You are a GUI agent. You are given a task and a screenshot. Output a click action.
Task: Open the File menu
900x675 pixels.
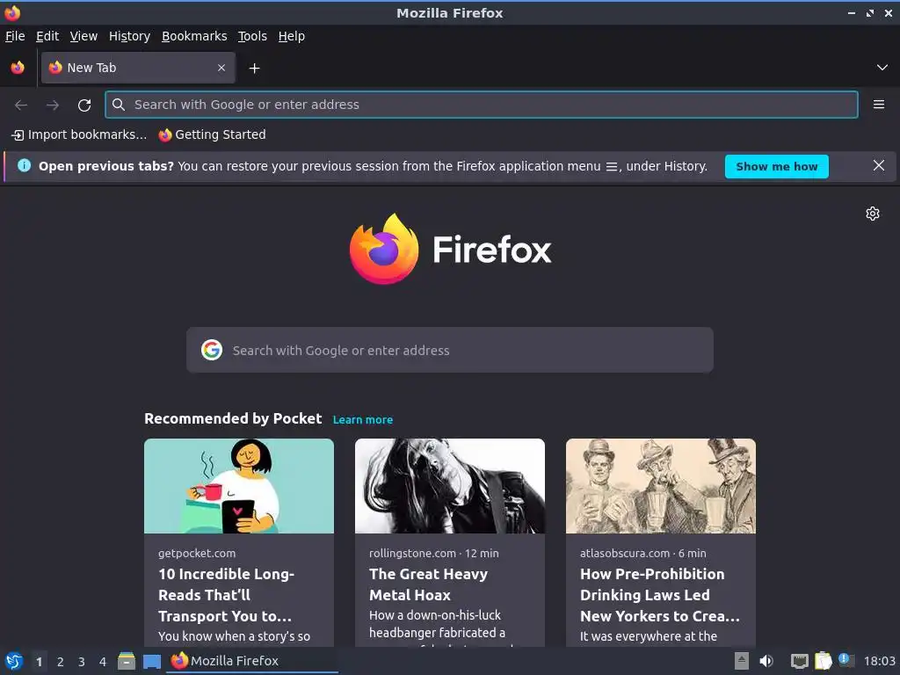15,36
